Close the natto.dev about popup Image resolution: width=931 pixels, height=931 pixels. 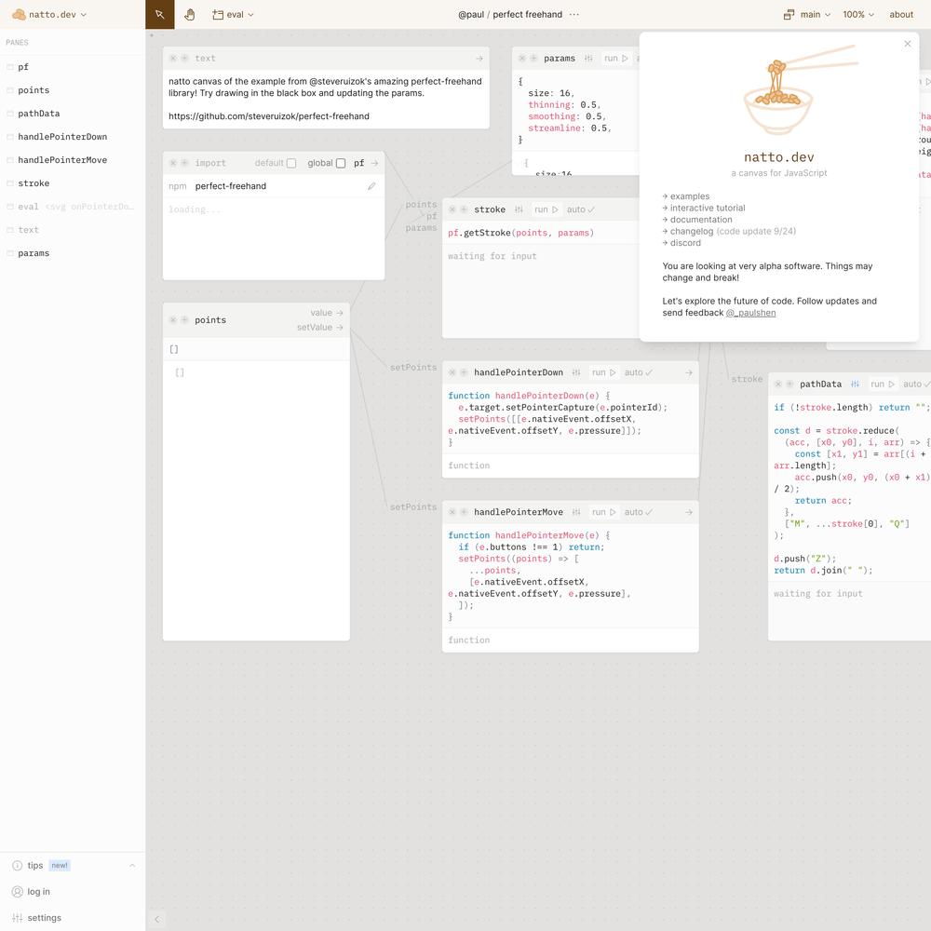point(907,44)
